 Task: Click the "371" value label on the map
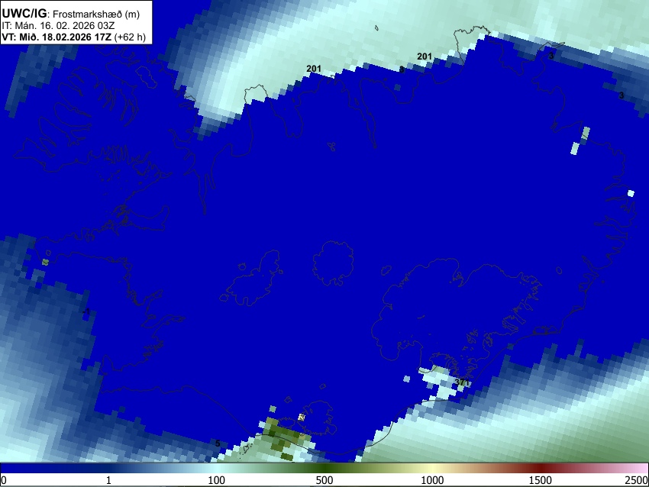click(x=463, y=382)
